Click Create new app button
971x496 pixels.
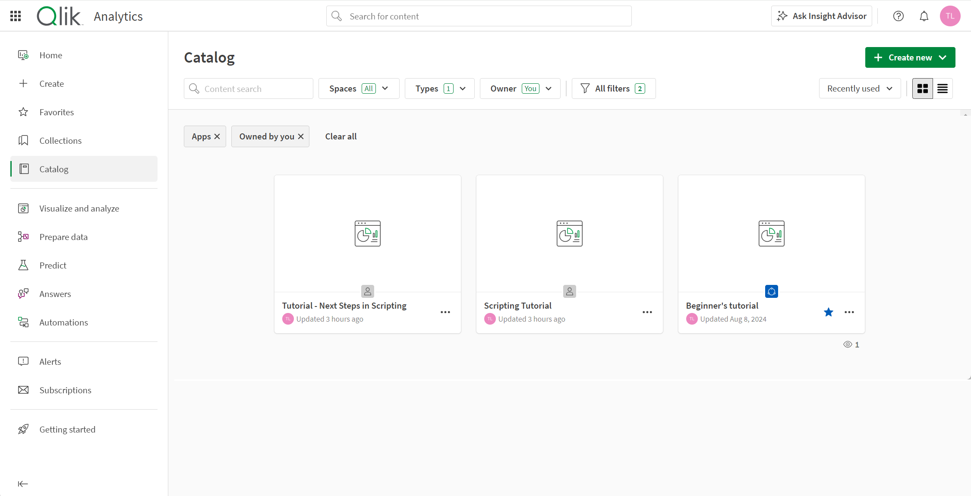coord(910,57)
